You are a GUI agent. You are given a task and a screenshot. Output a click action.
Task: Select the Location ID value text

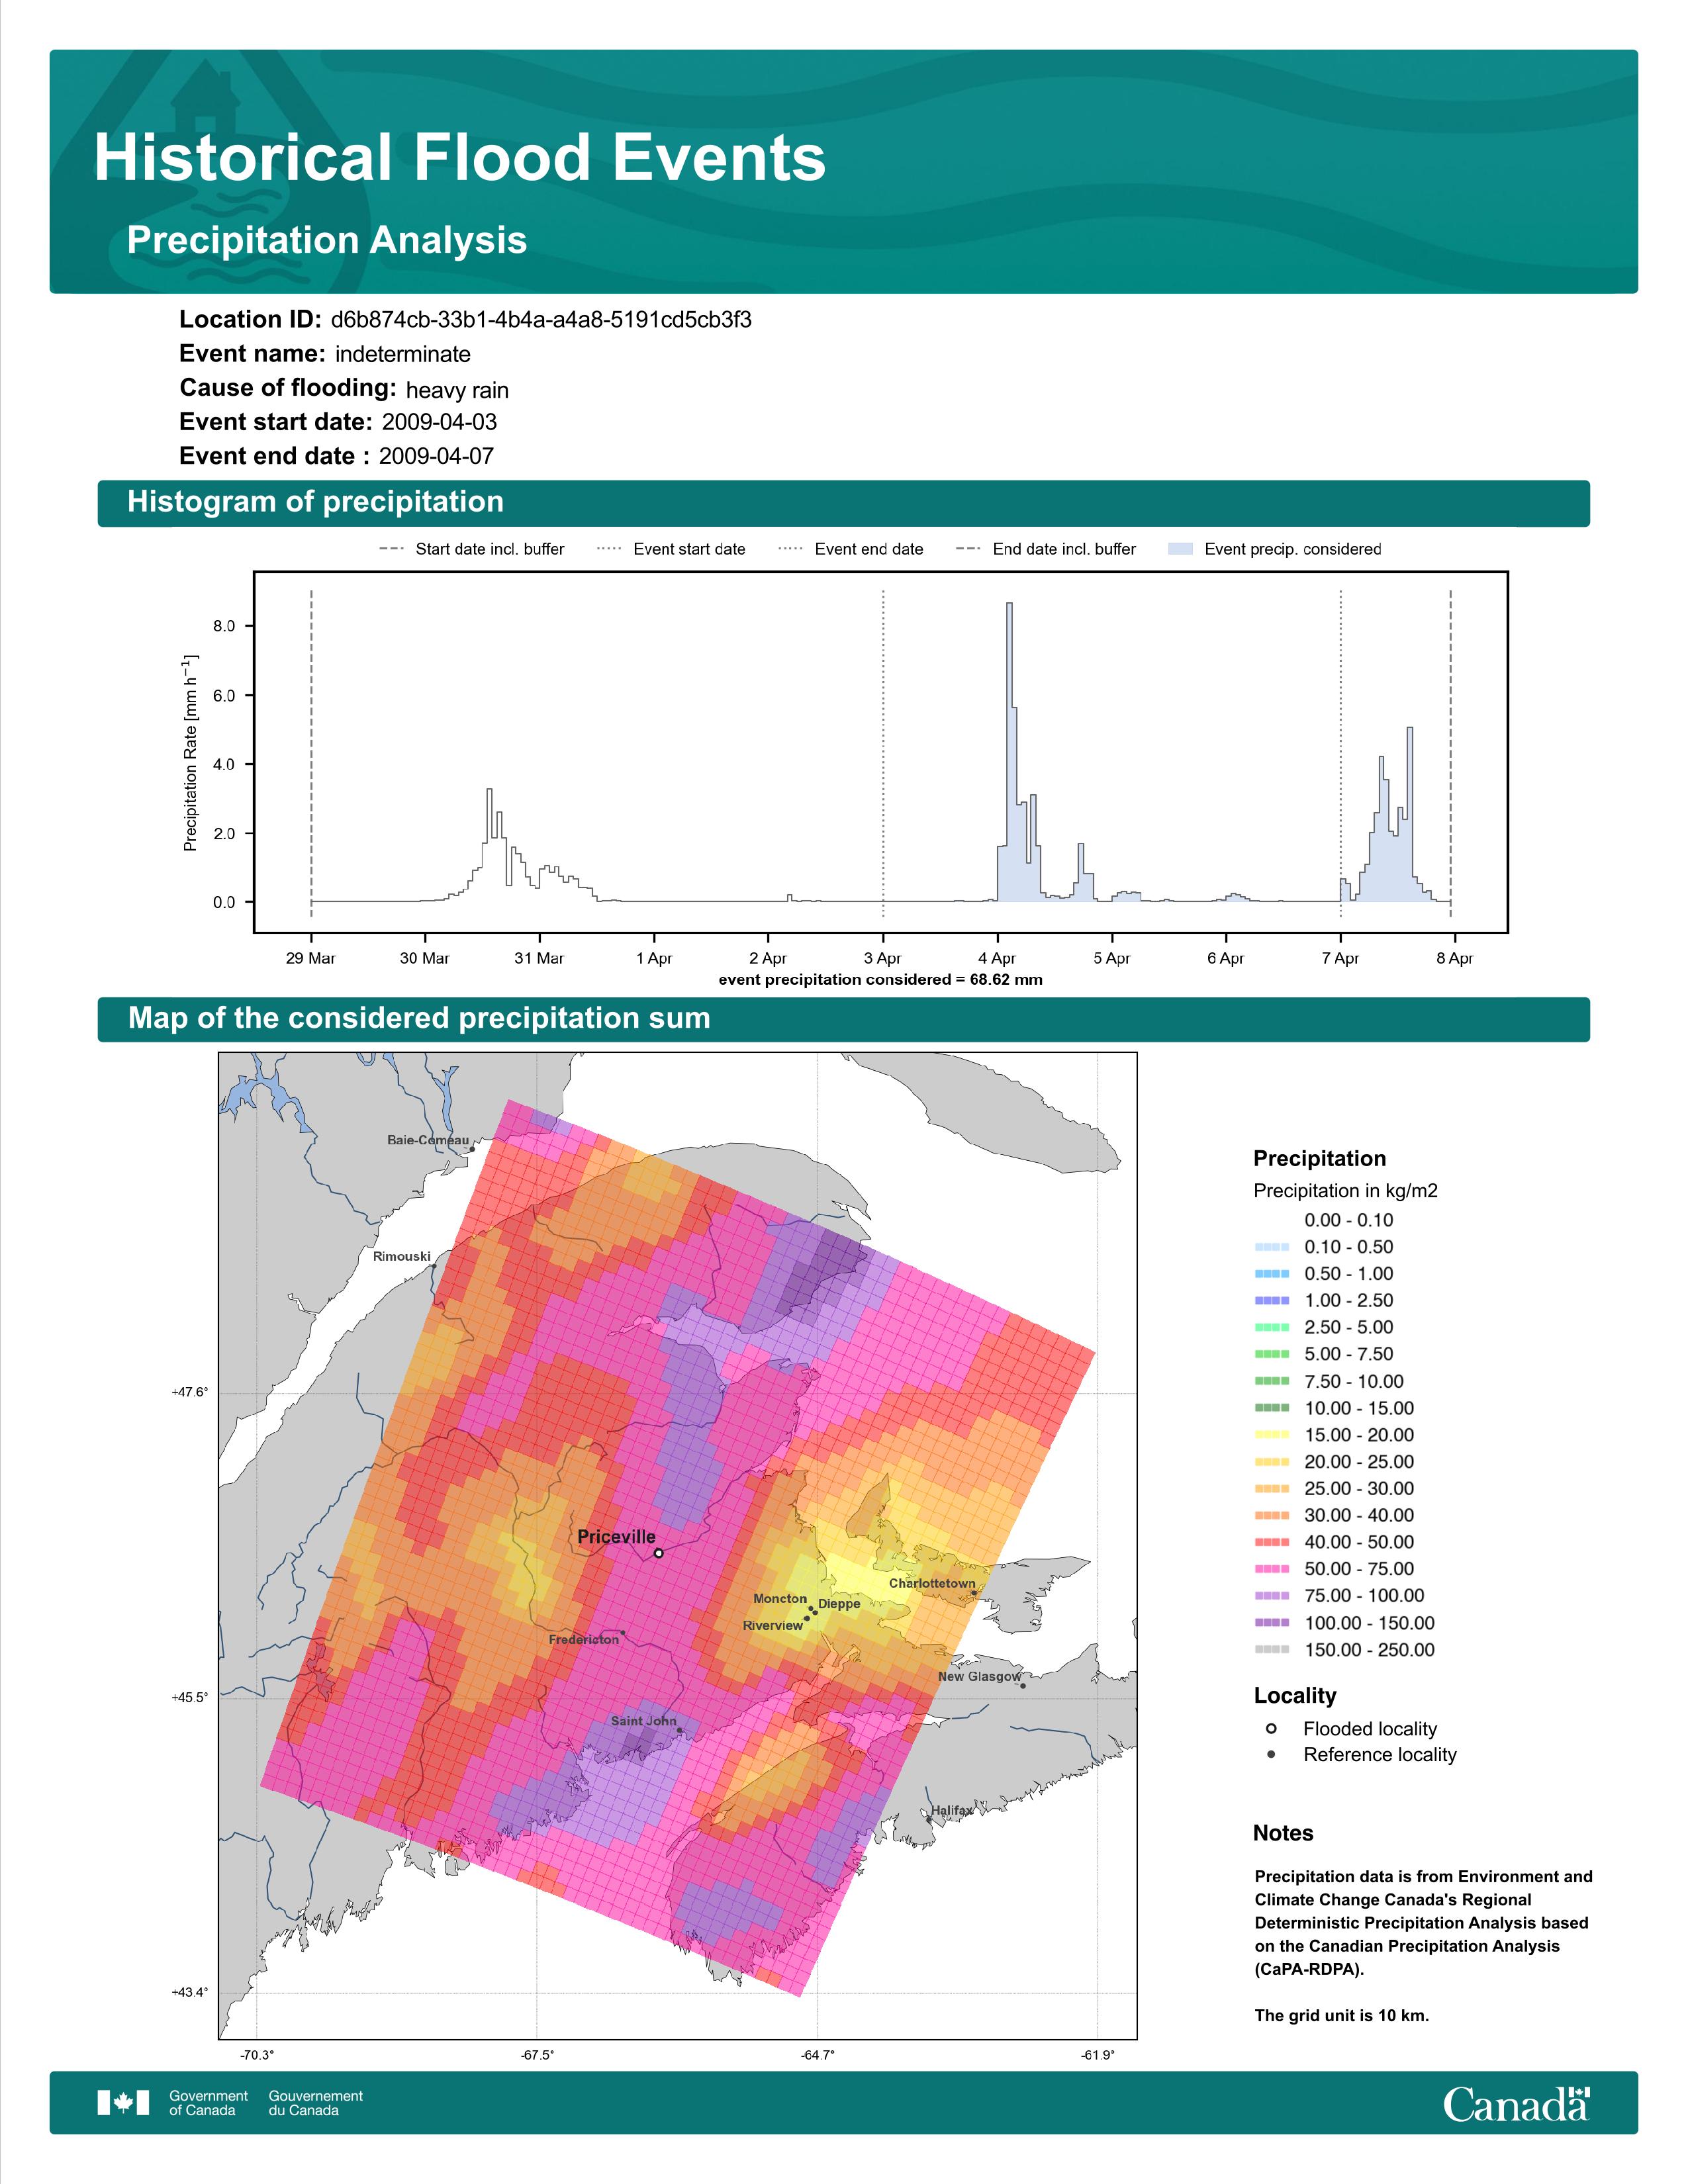point(541,320)
